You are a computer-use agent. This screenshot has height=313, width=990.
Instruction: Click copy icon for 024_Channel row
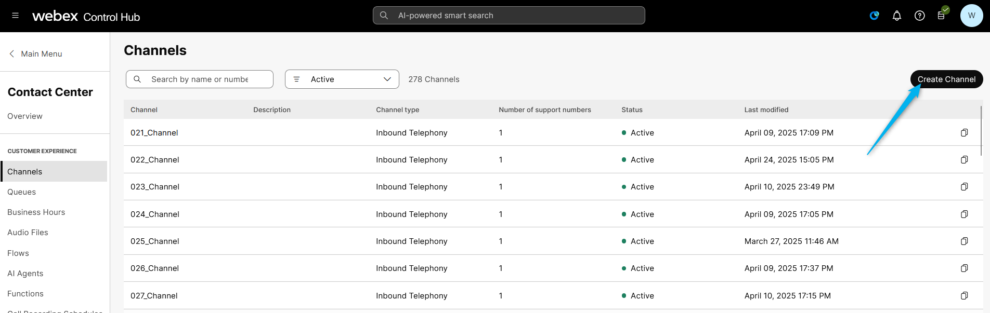(x=964, y=214)
